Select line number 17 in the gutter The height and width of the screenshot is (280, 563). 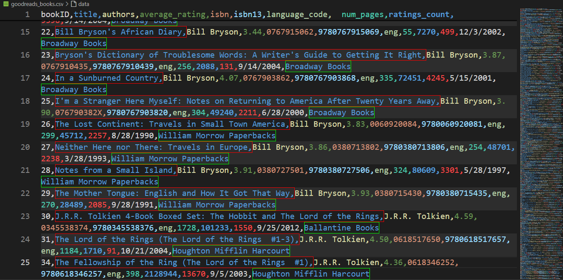coord(25,78)
